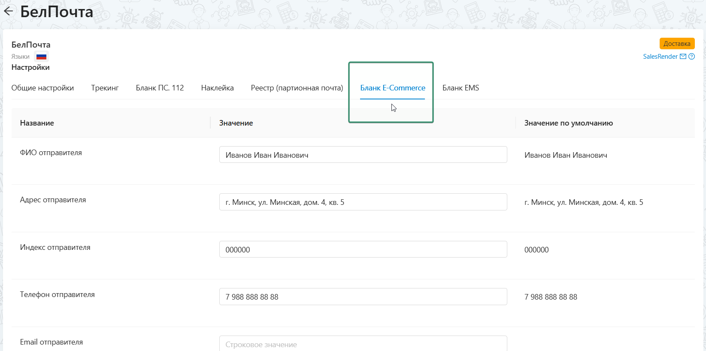Click default address г. Минск text
The height and width of the screenshot is (351, 706).
tap(584, 202)
